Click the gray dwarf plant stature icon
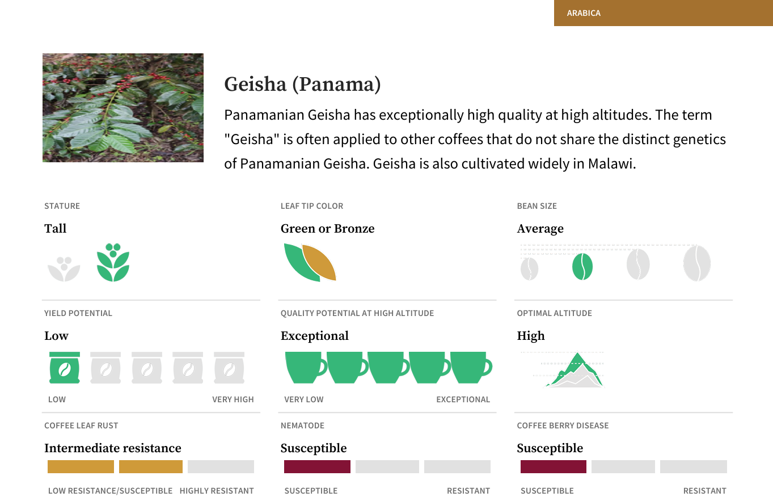Viewport: 773px width, 501px height. pos(64,268)
